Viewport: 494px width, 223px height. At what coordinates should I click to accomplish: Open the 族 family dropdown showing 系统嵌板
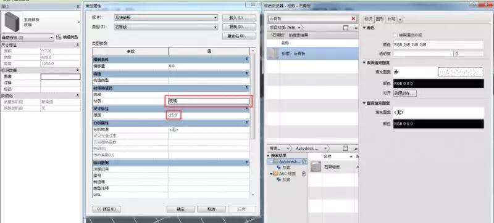[x=165, y=18]
